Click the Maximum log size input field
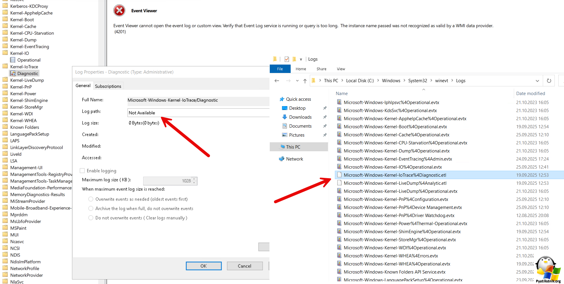 pos(168,181)
